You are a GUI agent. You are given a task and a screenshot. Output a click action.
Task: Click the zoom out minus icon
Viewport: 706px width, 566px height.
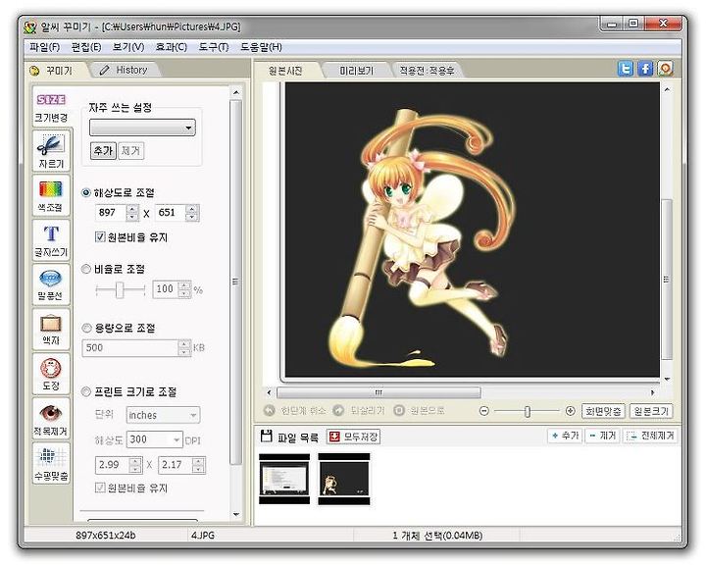(x=484, y=411)
